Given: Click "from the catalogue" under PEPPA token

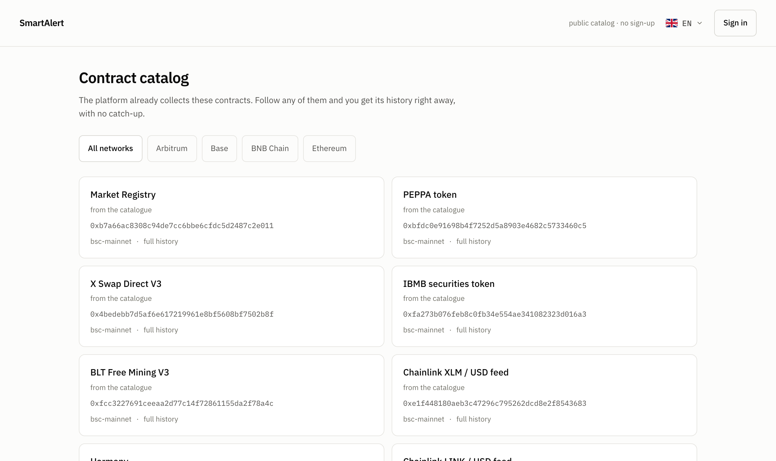Looking at the screenshot, I should [434, 210].
